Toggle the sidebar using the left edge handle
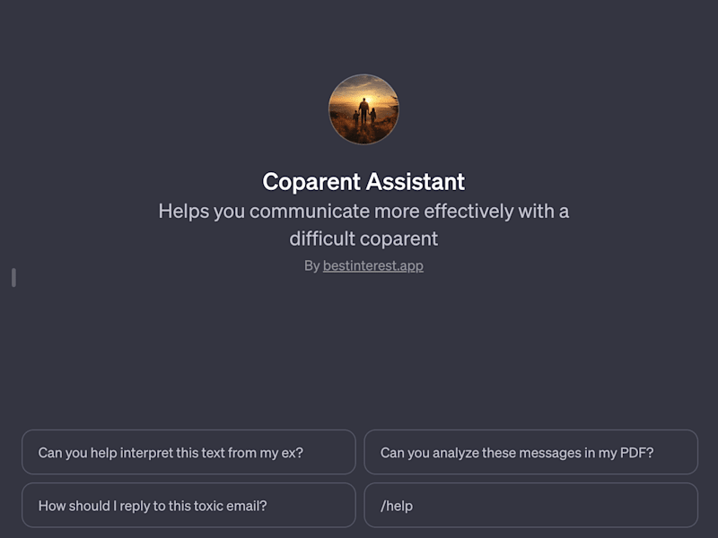Image resolution: width=718 pixels, height=538 pixels. pyautogui.click(x=13, y=278)
